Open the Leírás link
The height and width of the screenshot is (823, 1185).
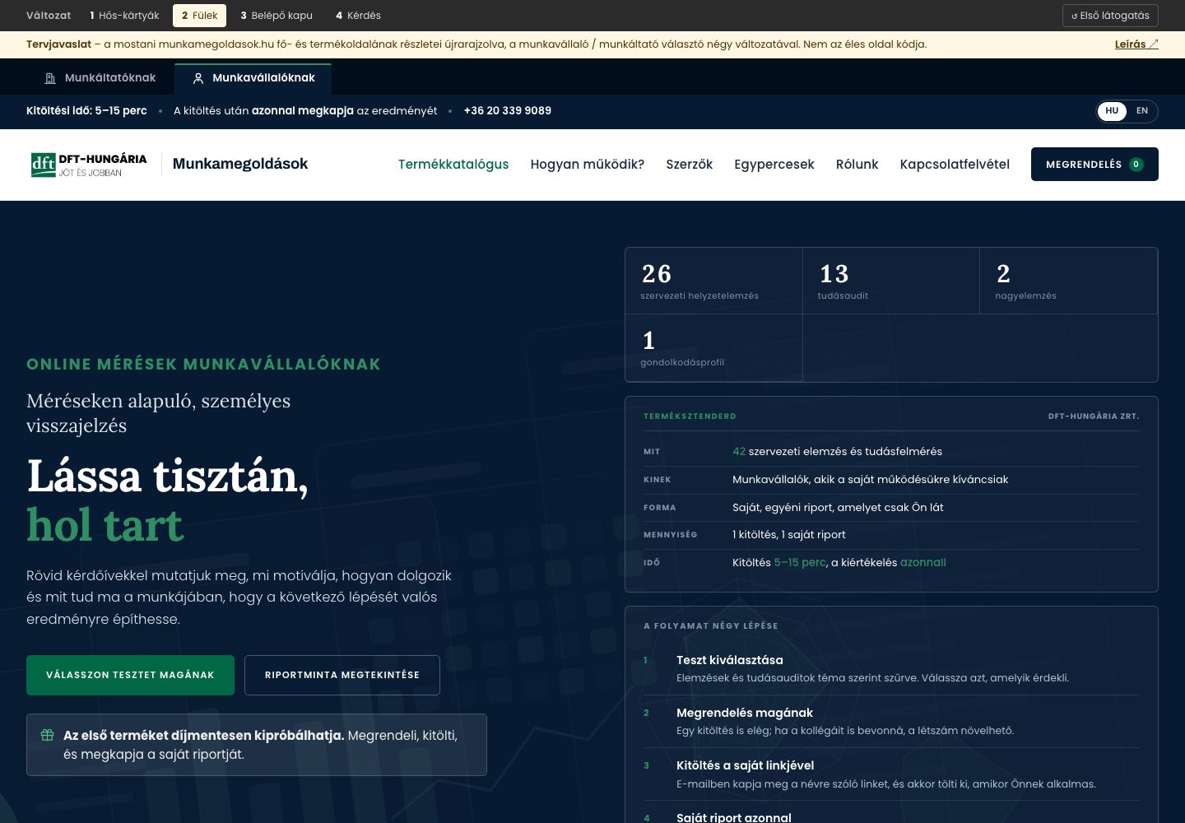[x=1136, y=44]
